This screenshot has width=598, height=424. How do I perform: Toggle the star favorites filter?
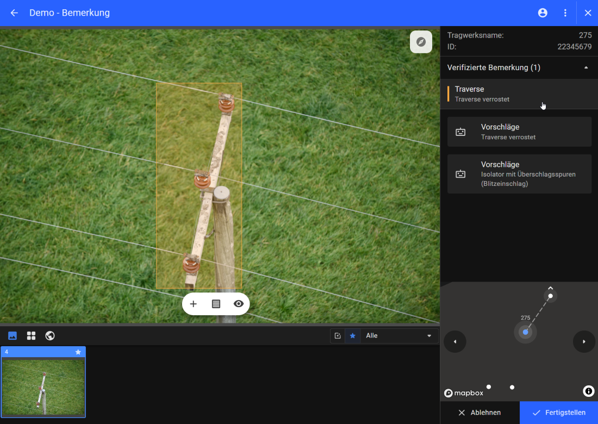click(x=352, y=336)
